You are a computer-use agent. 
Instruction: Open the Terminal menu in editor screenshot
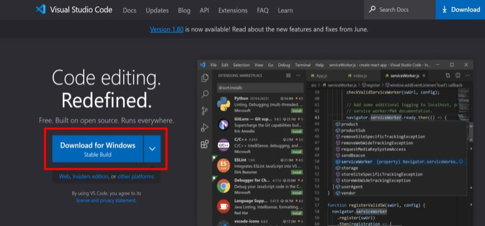(302, 65)
